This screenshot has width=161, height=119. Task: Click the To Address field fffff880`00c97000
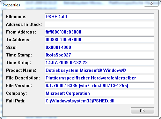point(99,40)
